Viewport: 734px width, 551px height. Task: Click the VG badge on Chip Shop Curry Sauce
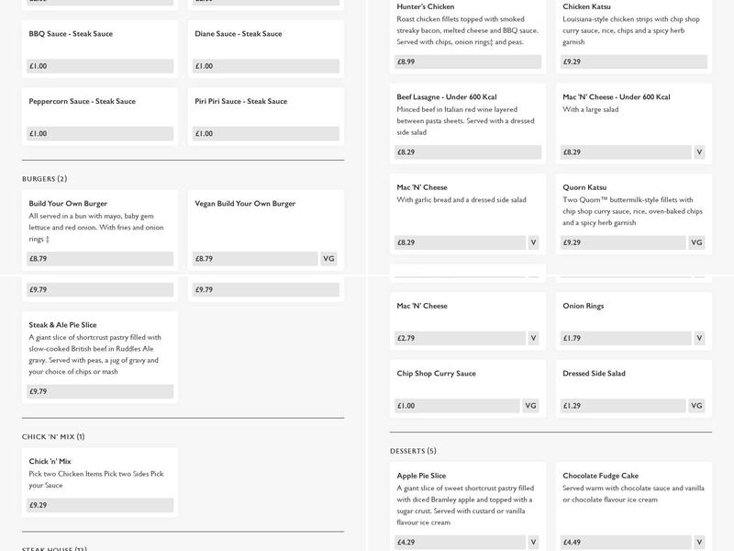coord(530,406)
